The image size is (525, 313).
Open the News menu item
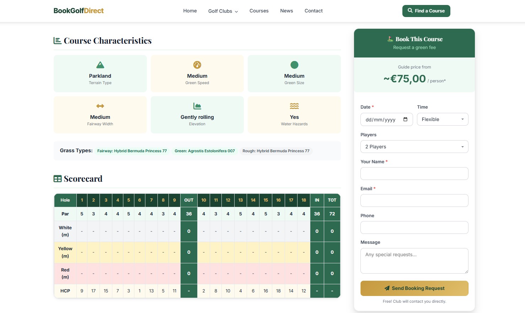coord(286,11)
